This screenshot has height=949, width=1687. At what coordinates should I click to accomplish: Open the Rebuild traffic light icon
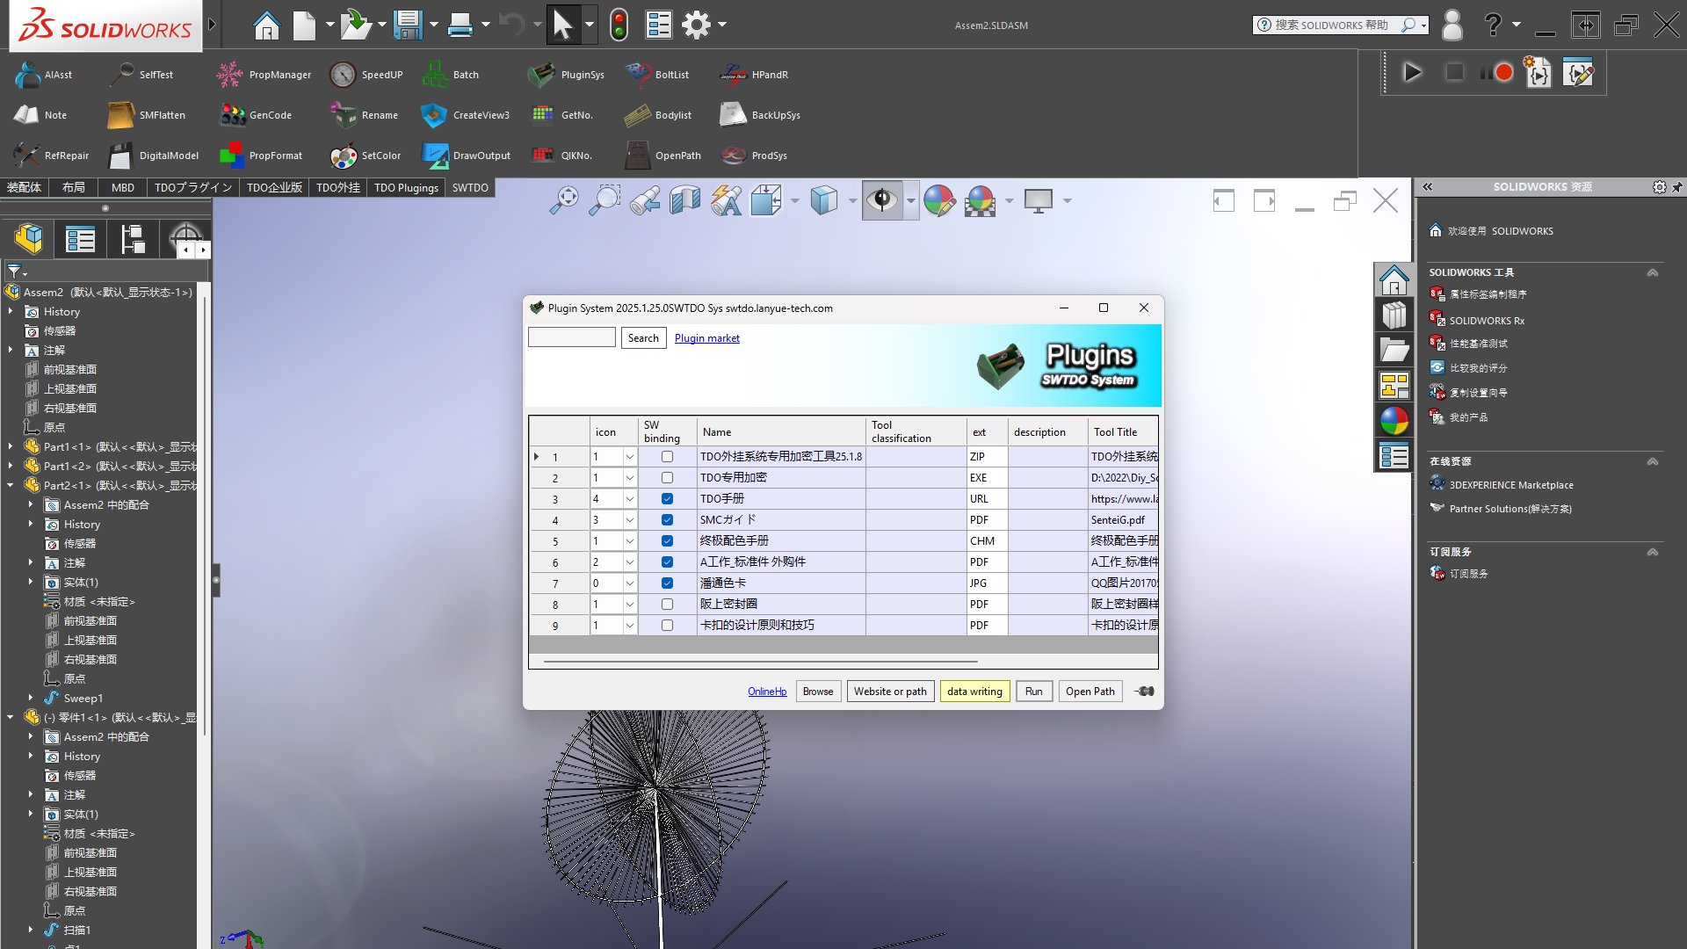click(619, 25)
